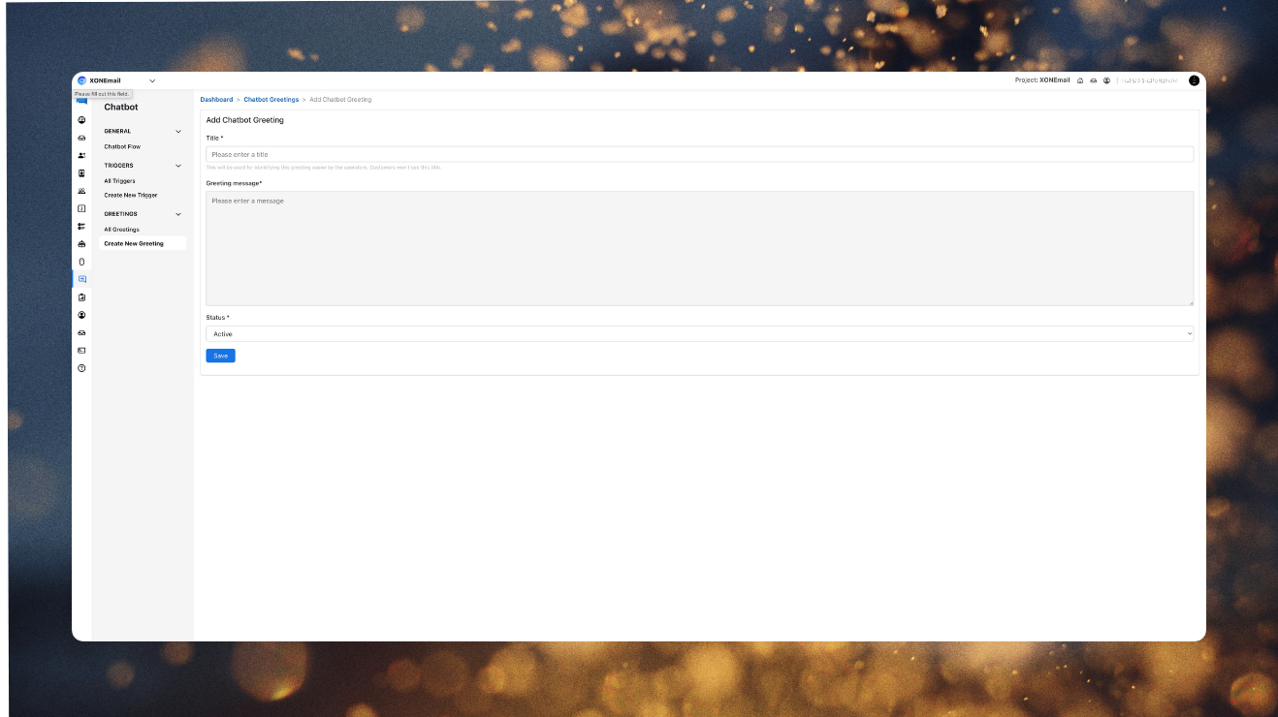
Task: Open All Triggers in the Chatbot menu
Action: pos(120,181)
